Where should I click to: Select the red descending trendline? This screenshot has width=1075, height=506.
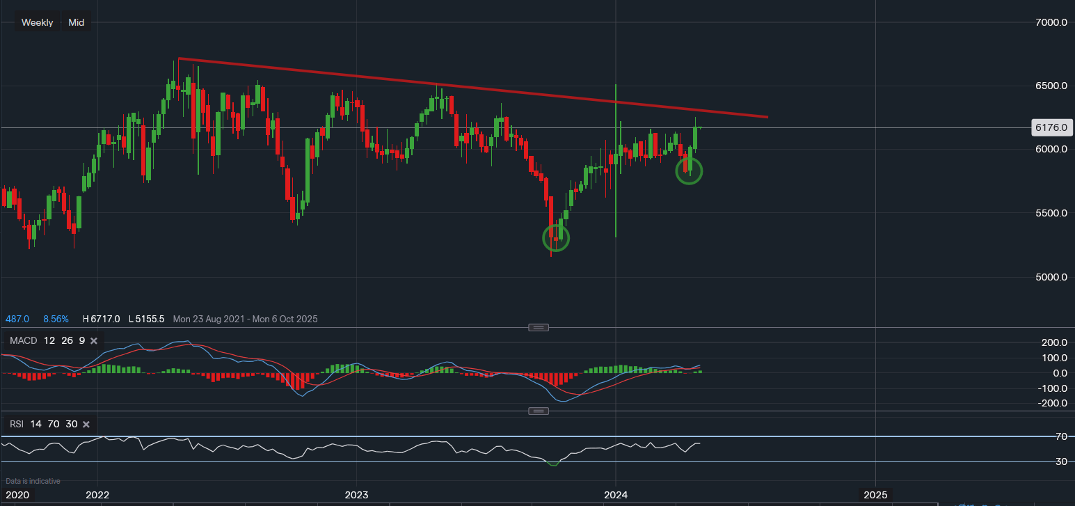tap(473, 88)
